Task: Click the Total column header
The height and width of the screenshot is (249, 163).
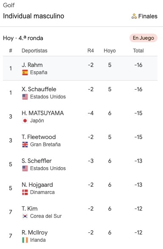Action: pos(138,51)
